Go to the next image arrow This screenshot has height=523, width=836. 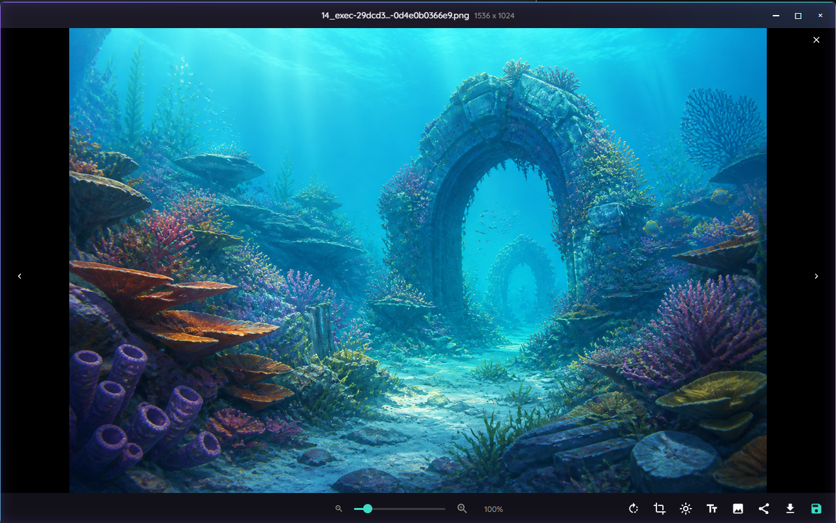816,276
